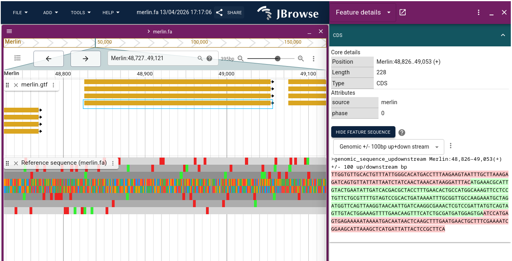Open the FILE menu
512x261 pixels.
20,12
